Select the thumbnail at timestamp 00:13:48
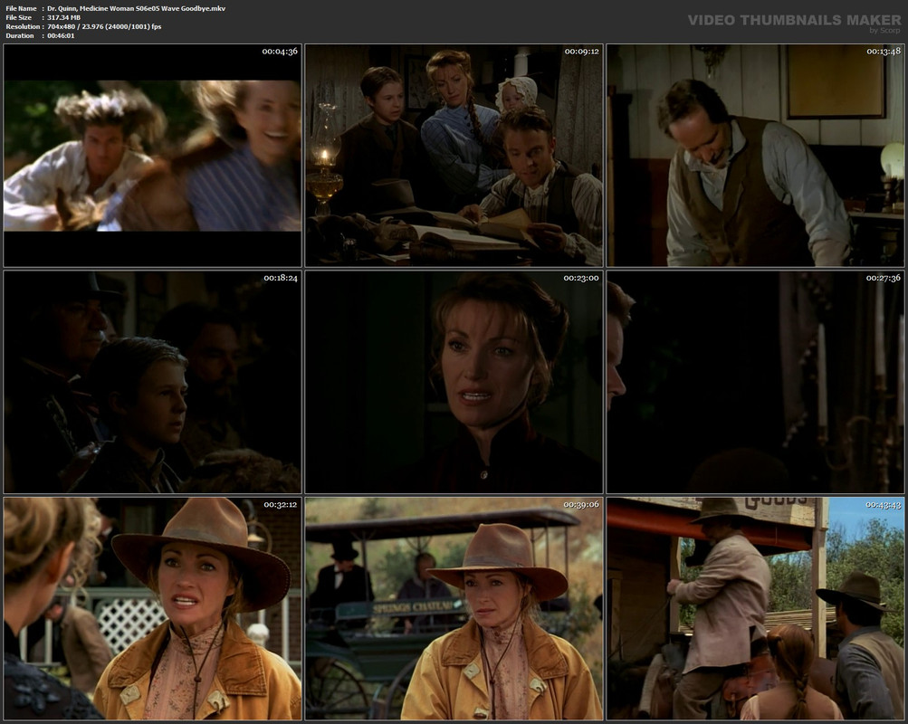 pos(756,155)
